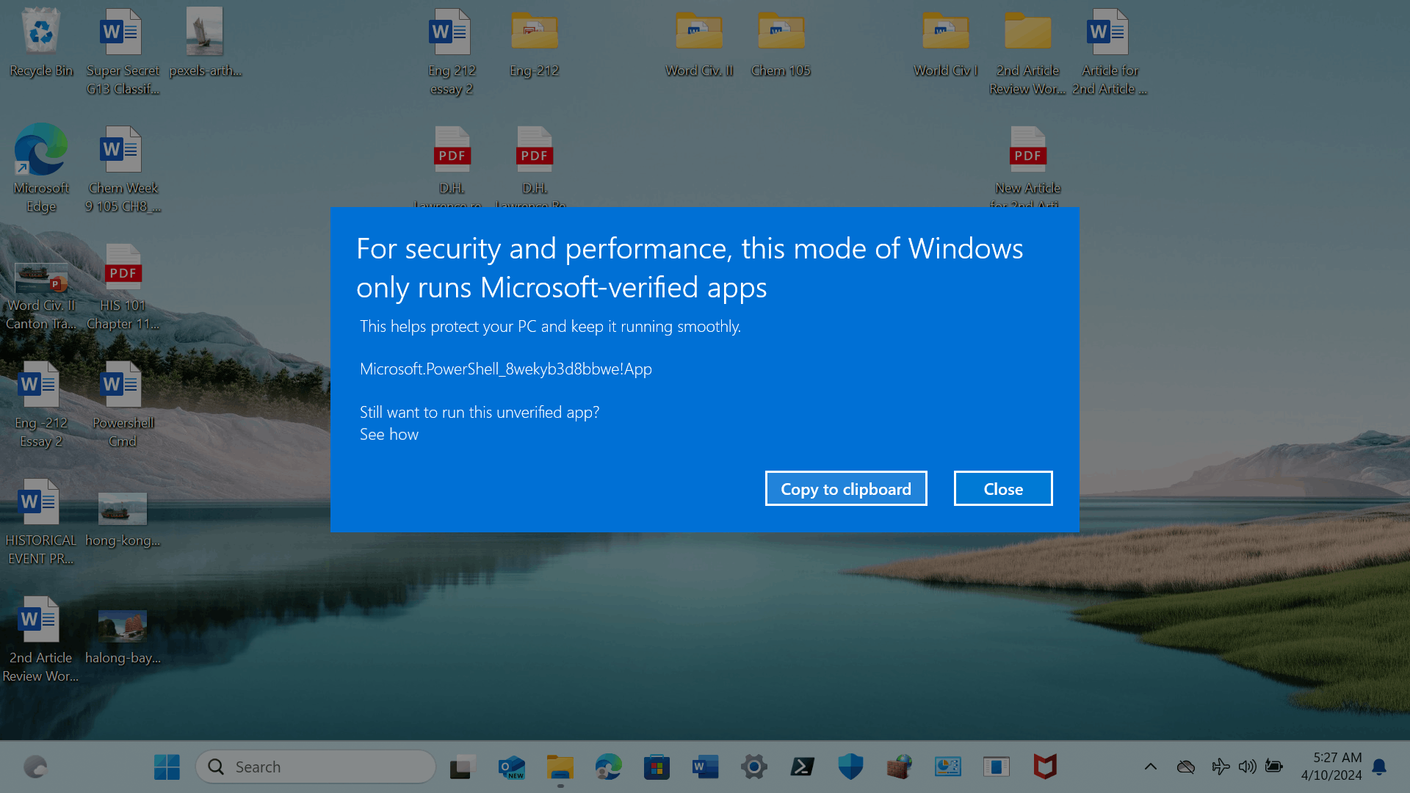Toggle airplane mode tray icon
Screen dimensions: 1410x793
(1220, 767)
